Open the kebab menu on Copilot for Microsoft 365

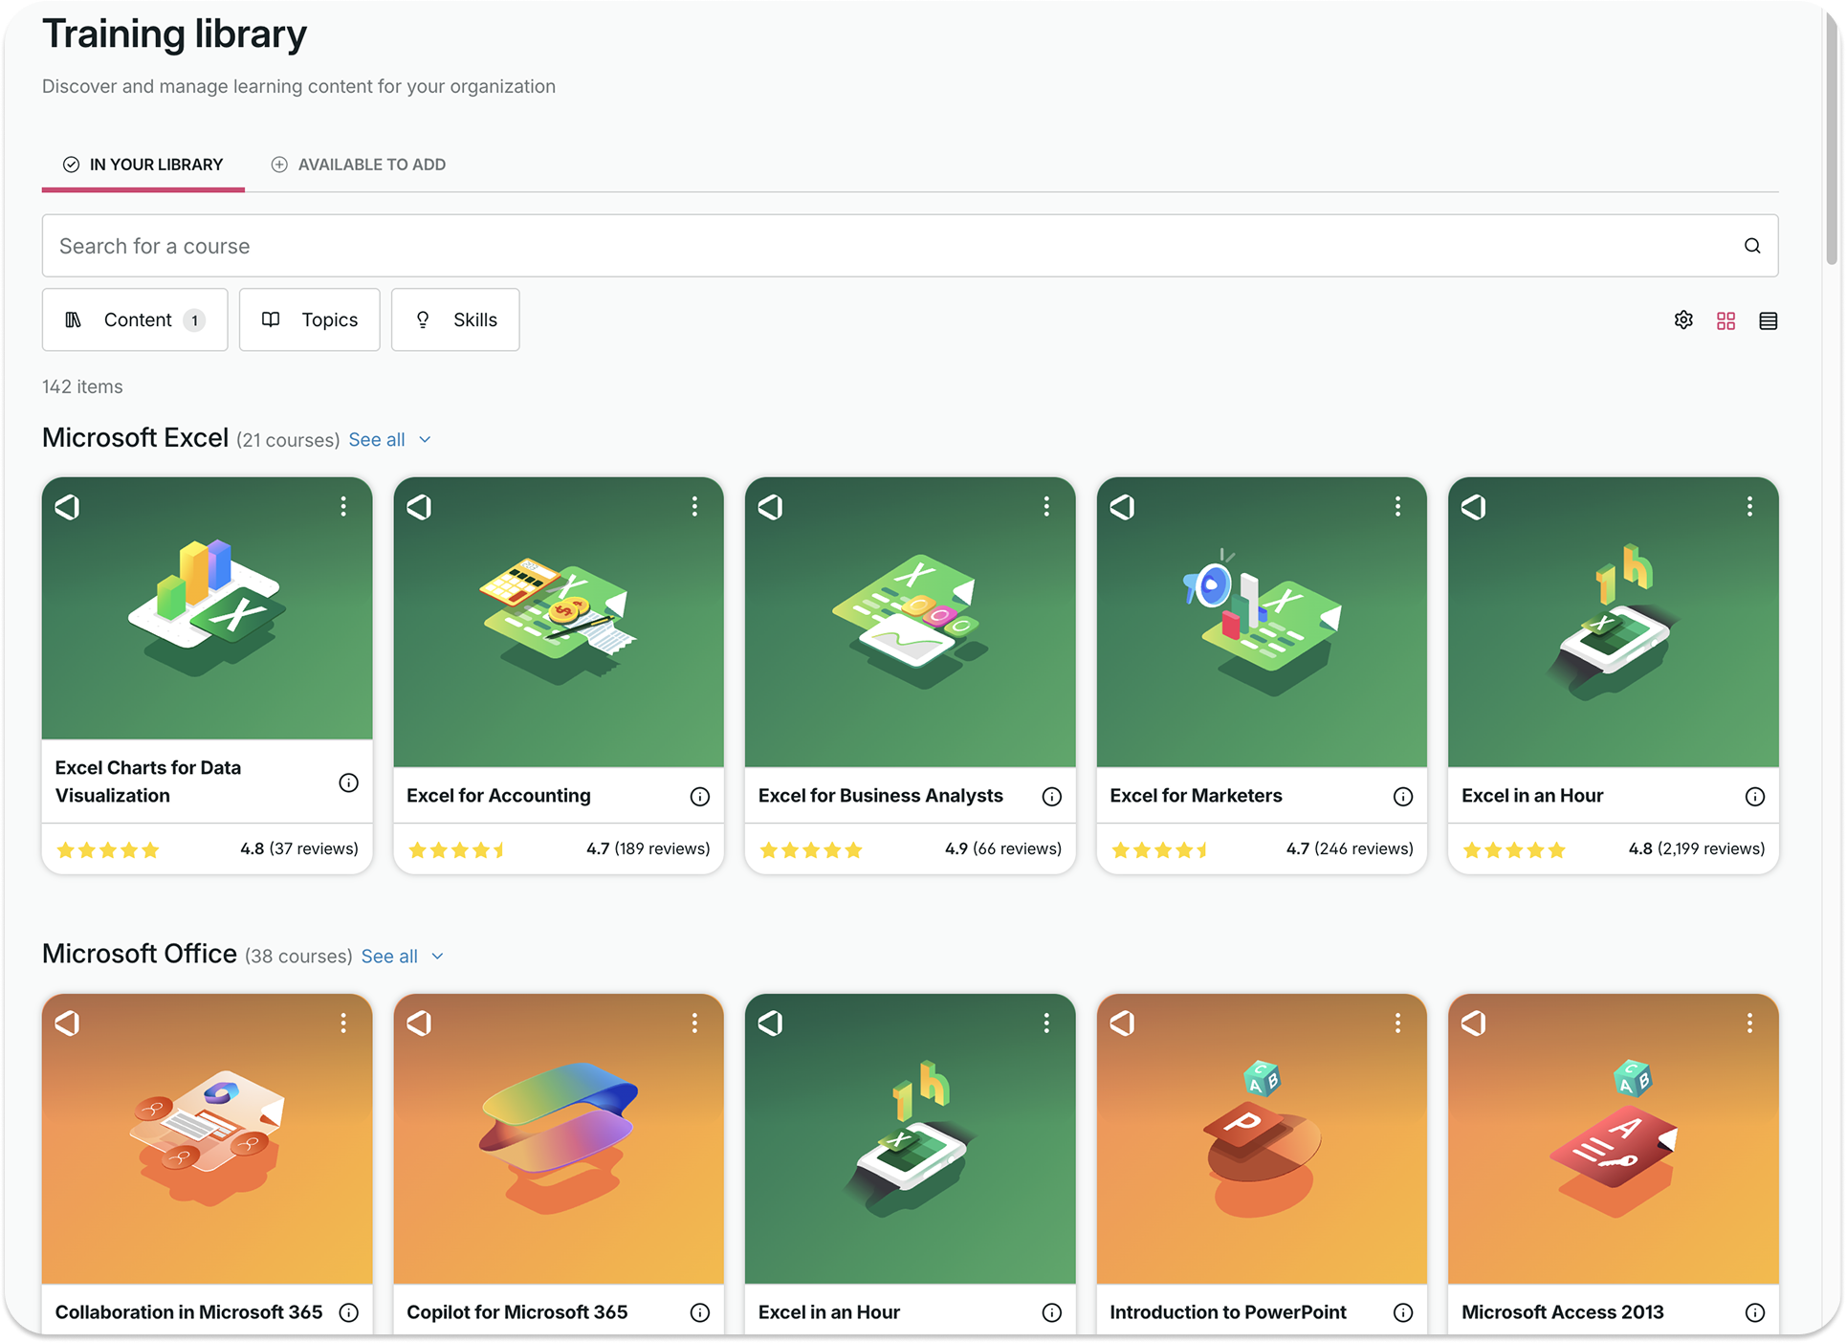point(695,1023)
